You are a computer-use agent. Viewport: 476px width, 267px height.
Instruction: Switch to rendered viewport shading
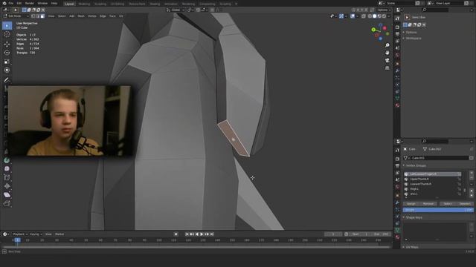[384, 16]
